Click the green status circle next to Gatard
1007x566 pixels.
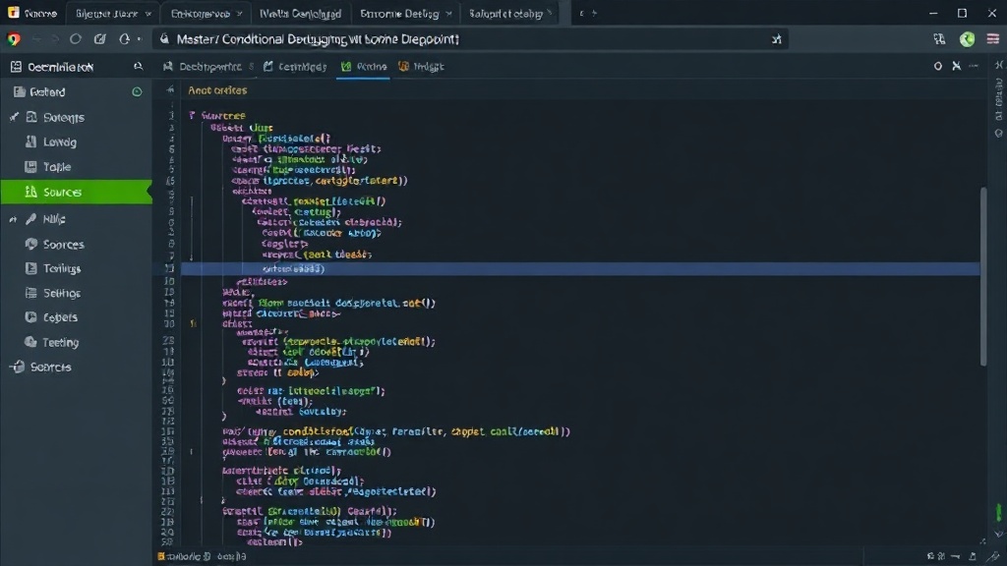tap(137, 91)
